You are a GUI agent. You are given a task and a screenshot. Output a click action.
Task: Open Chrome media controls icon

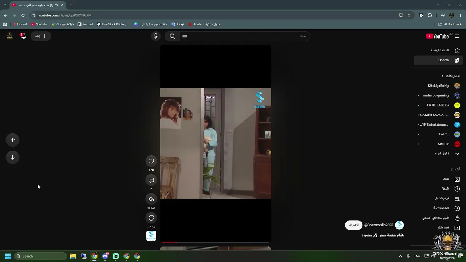pos(443,15)
